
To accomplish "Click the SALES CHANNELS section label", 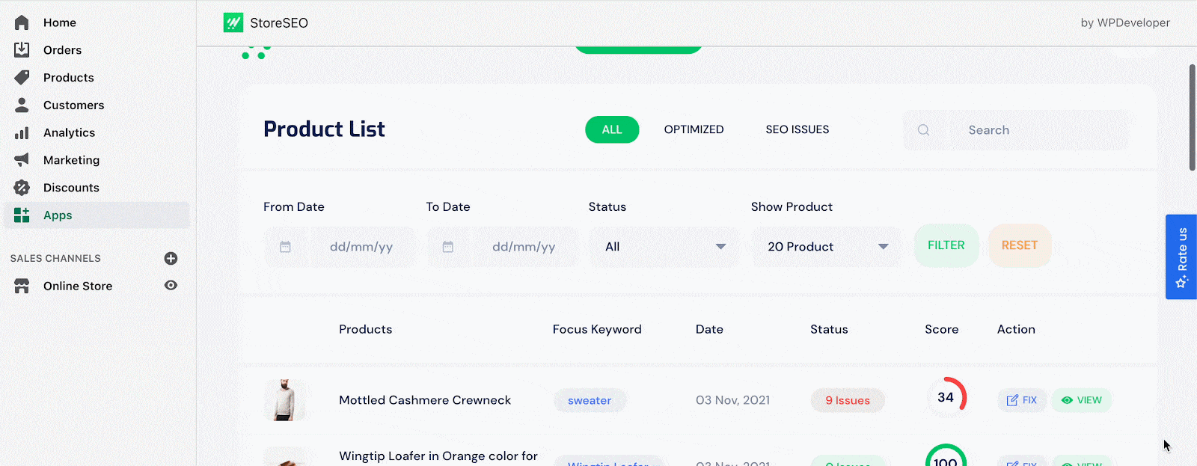I will [55, 258].
